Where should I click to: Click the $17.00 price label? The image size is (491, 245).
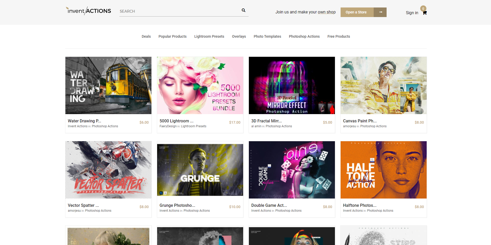pos(235,122)
